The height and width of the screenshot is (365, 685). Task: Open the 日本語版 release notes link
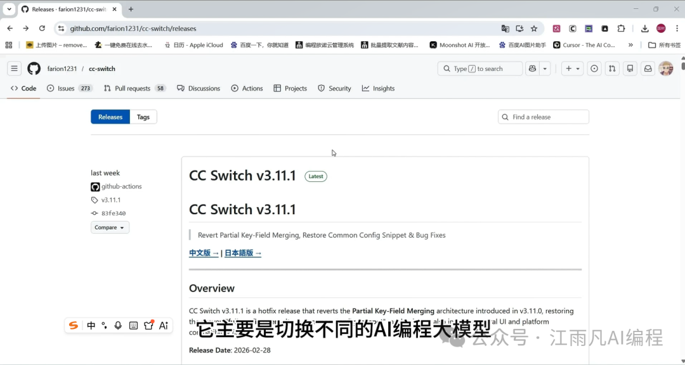243,253
